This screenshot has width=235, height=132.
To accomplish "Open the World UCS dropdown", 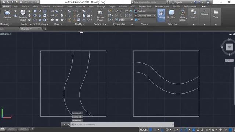I will click(124, 20).
